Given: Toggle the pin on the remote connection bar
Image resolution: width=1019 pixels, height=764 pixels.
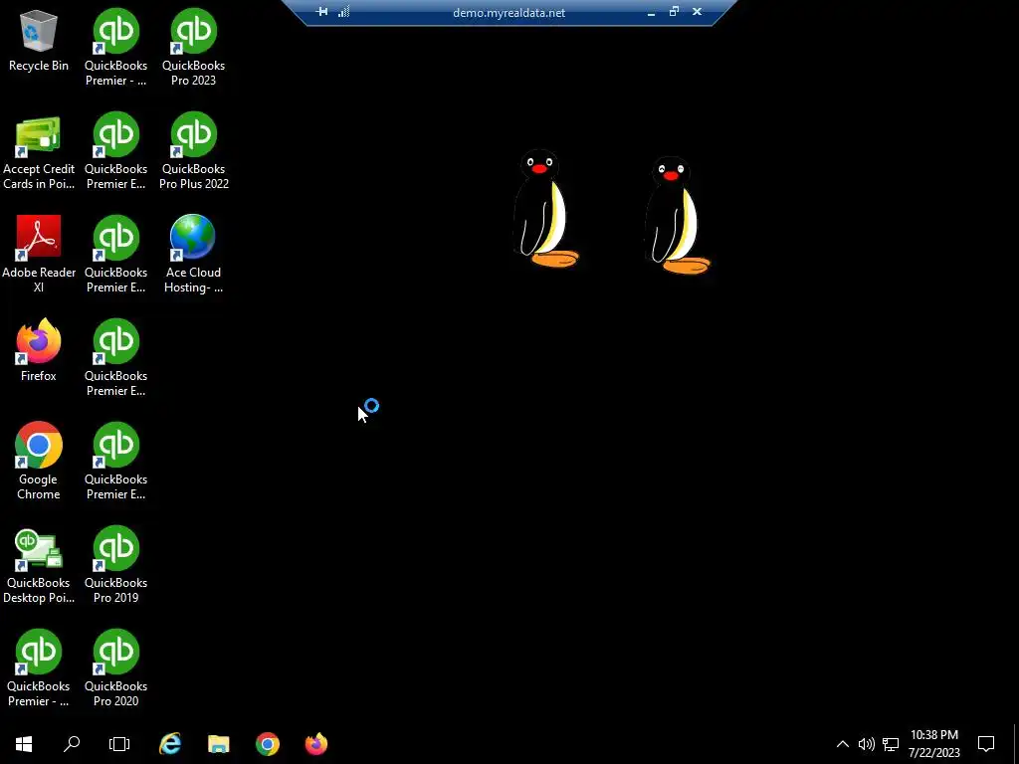Looking at the screenshot, I should [x=321, y=12].
